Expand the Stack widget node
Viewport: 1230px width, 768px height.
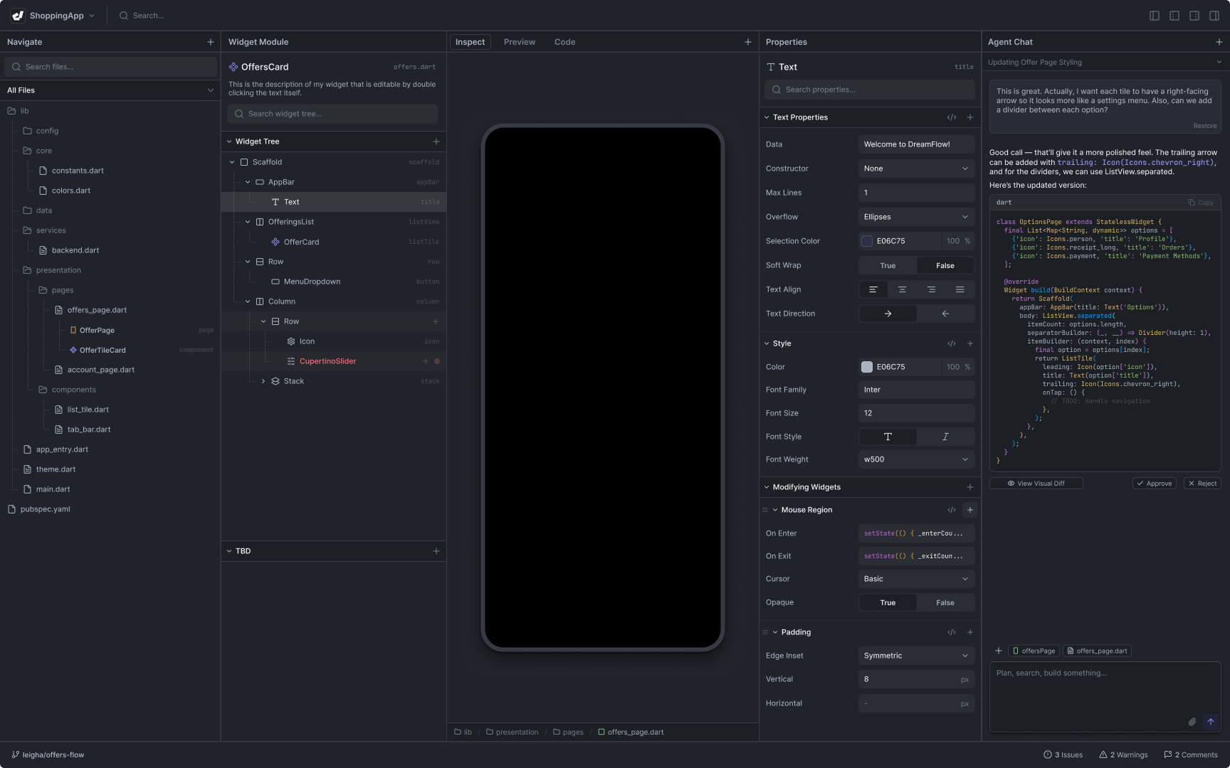[x=263, y=381]
